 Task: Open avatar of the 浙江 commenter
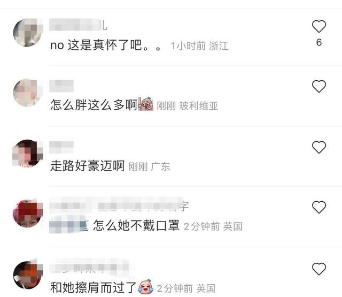click(28, 33)
